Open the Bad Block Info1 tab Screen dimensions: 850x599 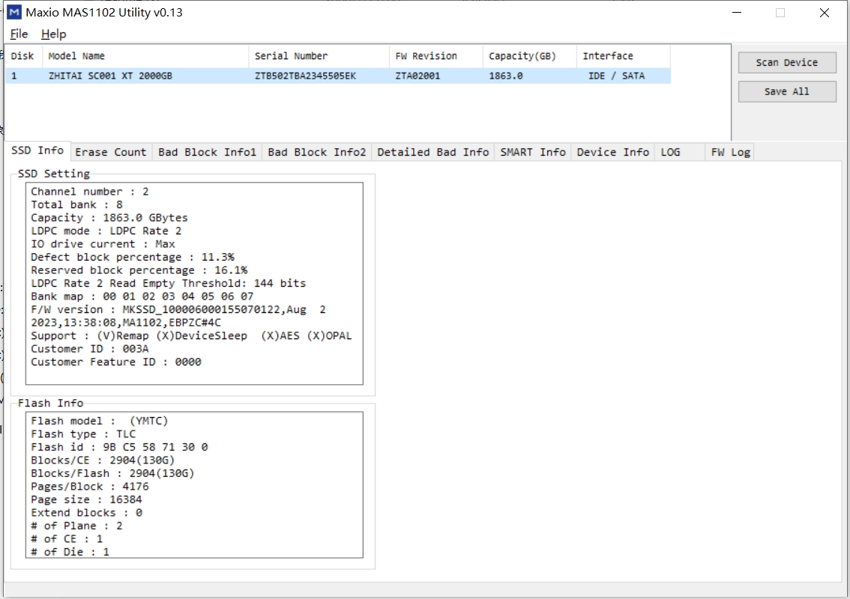pos(207,152)
